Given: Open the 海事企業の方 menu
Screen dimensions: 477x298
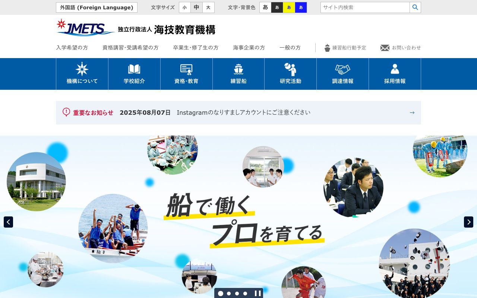Looking at the screenshot, I should [x=249, y=48].
